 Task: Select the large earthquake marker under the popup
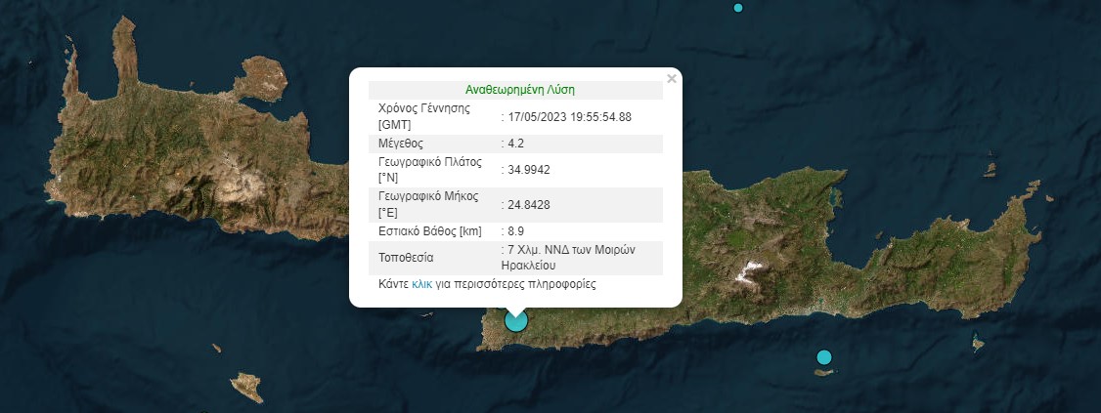point(515,320)
